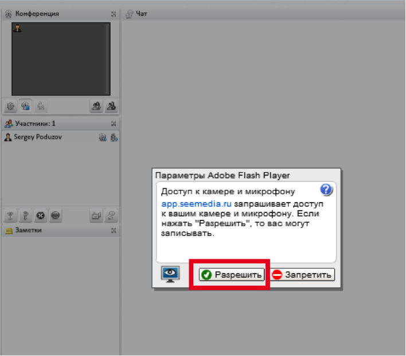This screenshot has height=356, width=406.
Task: Toggle the webcam button under the video
Action: (25, 106)
